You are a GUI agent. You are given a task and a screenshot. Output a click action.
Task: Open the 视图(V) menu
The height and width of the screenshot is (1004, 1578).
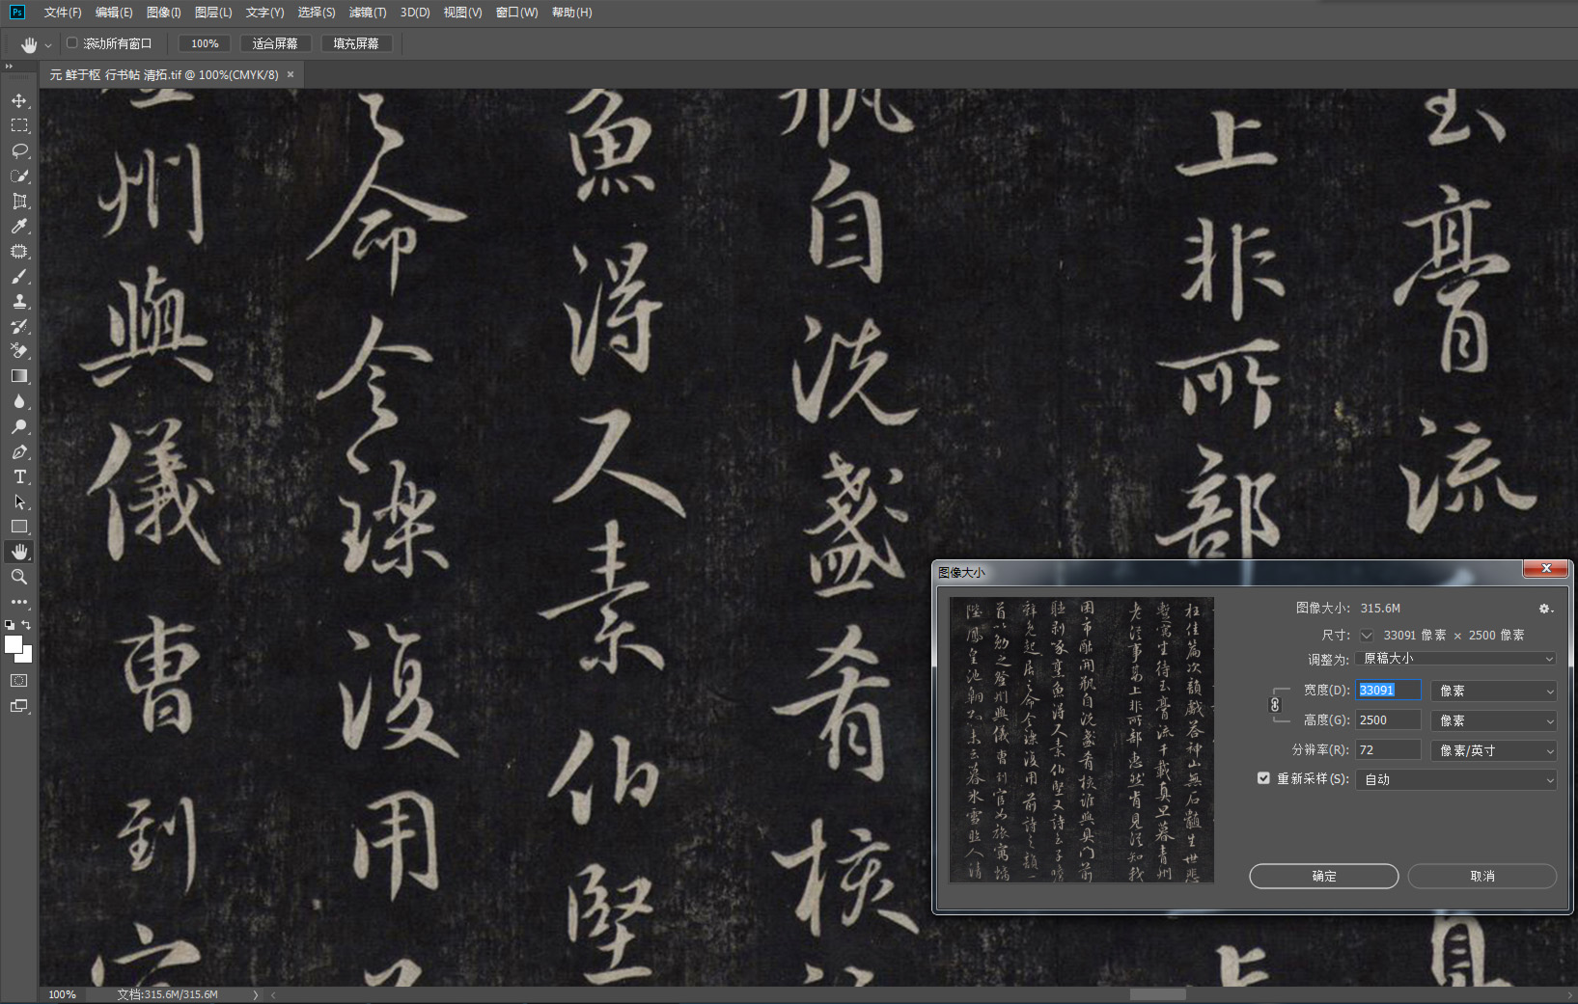coord(462,13)
